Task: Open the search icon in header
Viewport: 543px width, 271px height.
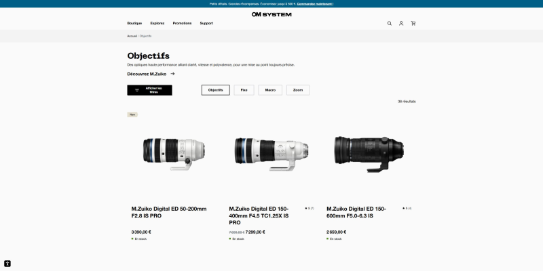Action: point(389,24)
